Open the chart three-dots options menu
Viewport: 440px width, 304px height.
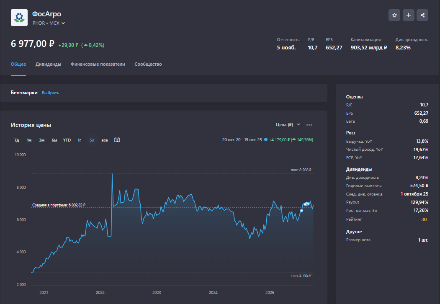coord(309,125)
